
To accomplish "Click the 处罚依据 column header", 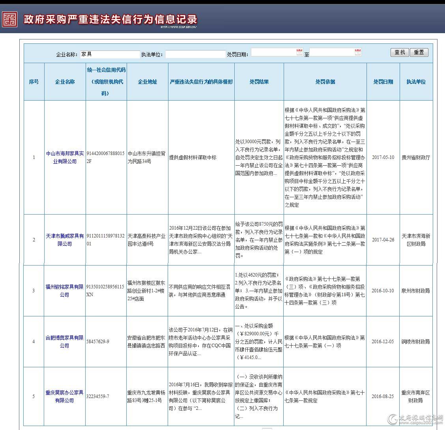I will coord(325,82).
